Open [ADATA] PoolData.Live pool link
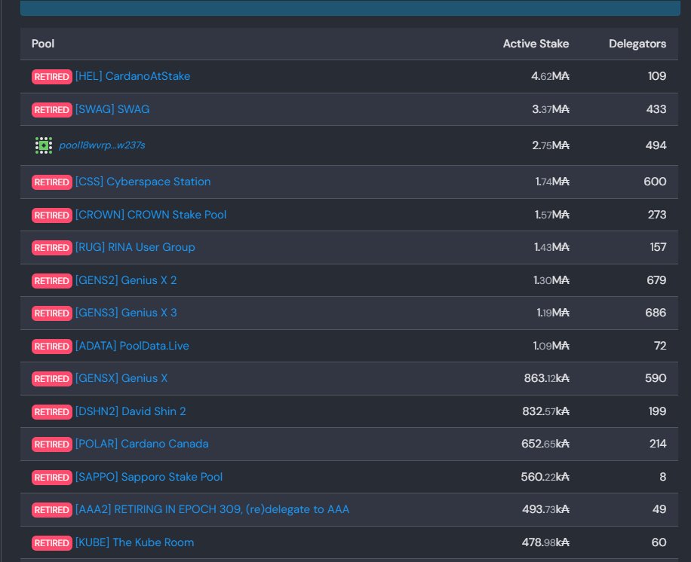This screenshot has width=691, height=562. click(132, 346)
